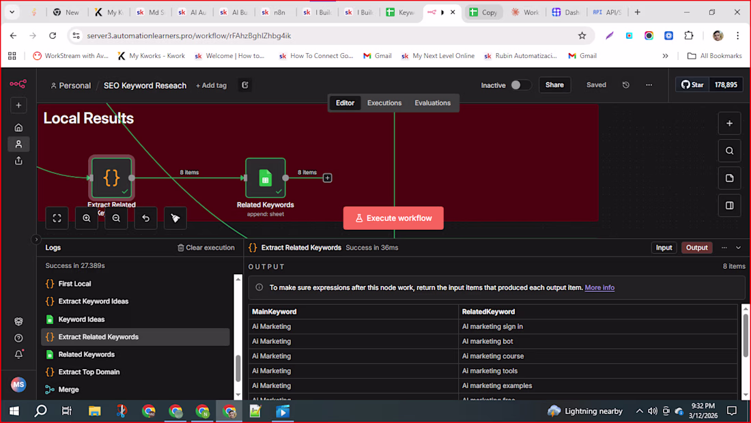Zoom out on the canvas
The width and height of the screenshot is (751, 423).
pos(116,218)
